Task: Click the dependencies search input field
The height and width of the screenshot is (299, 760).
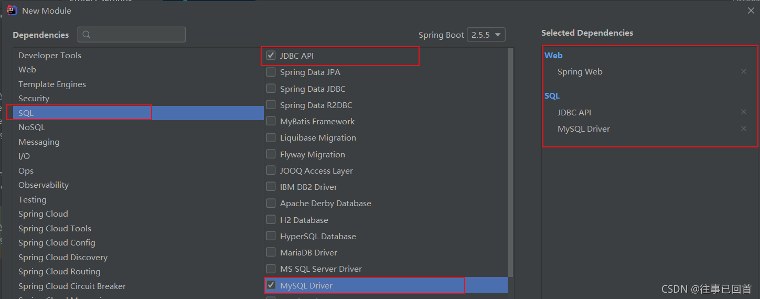Action: click(132, 35)
